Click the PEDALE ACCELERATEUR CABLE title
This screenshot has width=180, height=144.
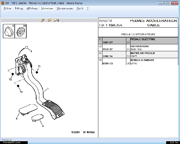coord(153,23)
